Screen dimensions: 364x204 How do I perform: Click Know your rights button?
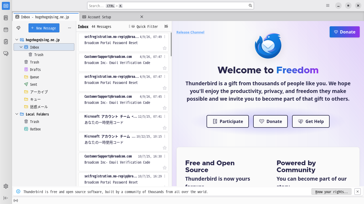(x=331, y=192)
